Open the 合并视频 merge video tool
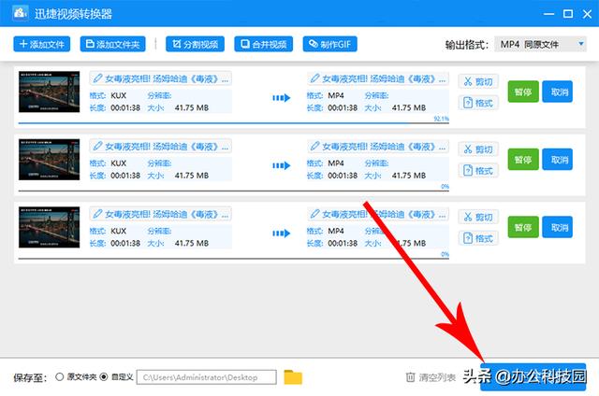The image size is (599, 396). (x=264, y=44)
